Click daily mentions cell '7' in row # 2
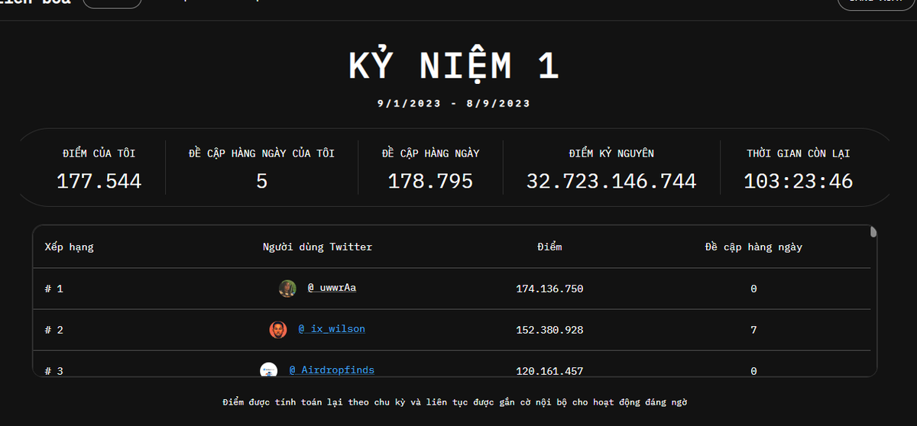Image resolution: width=917 pixels, height=426 pixels. (753, 330)
